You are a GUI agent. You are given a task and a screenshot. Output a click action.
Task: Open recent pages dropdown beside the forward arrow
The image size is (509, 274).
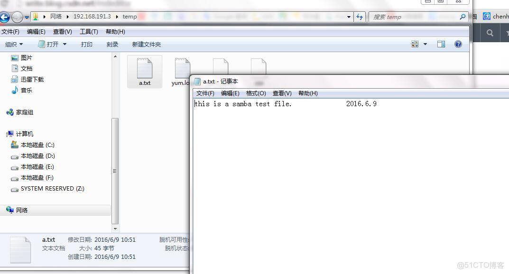click(27, 17)
